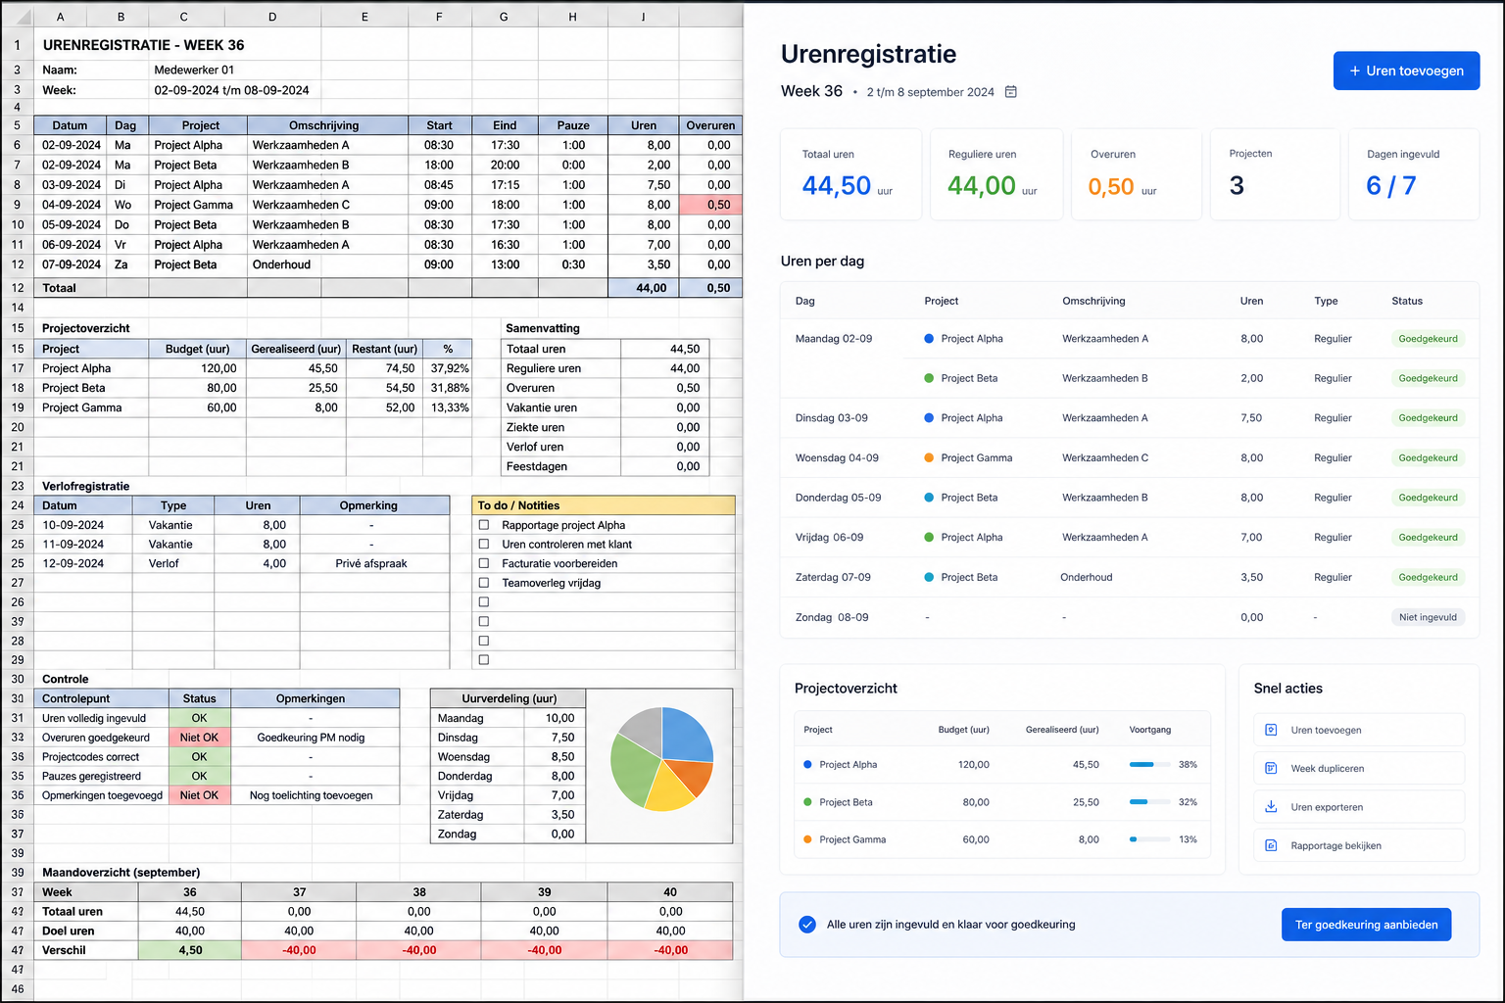The image size is (1505, 1003).
Task: Click the project dot in the Zaterdag 07-09 row
Action: pos(929,577)
